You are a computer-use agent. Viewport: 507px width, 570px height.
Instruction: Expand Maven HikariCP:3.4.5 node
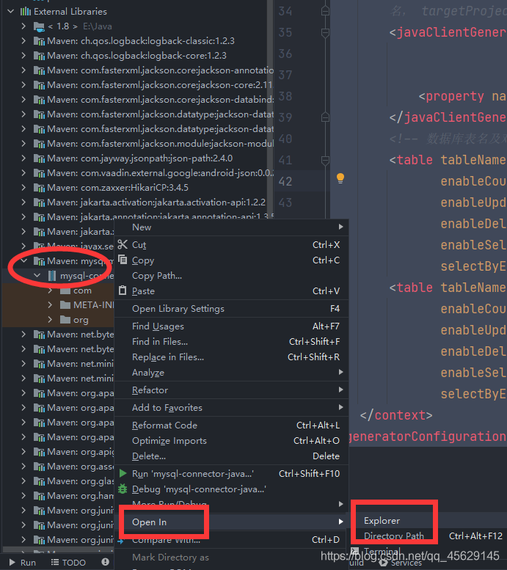23,188
